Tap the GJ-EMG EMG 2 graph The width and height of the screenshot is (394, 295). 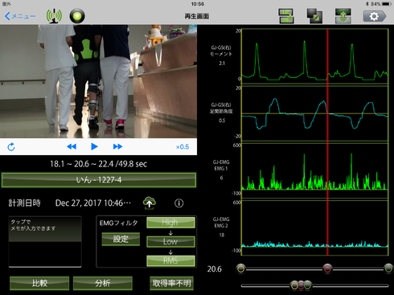coord(315,227)
